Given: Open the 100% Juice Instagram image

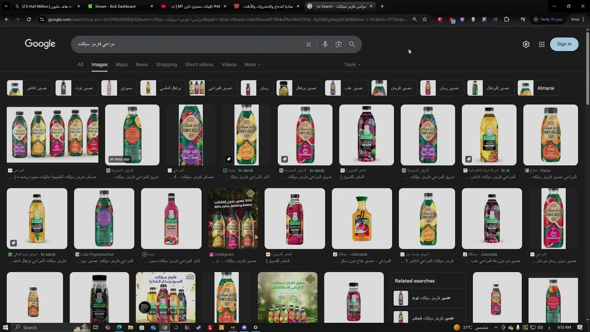Looking at the screenshot, I should pos(233,219).
